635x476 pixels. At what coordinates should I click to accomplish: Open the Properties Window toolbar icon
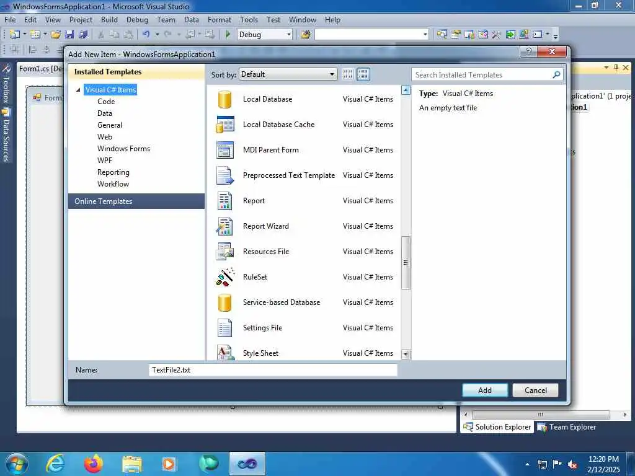tap(456, 35)
